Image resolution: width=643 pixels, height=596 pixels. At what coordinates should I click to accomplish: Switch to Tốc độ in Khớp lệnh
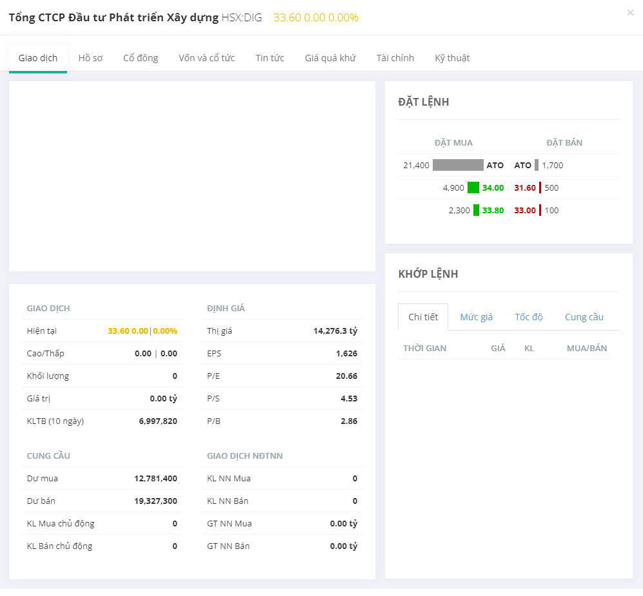pyautogui.click(x=529, y=317)
